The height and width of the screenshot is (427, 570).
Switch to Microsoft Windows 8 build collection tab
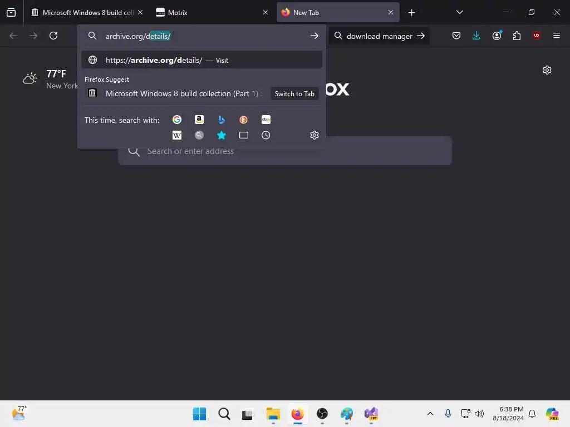click(x=82, y=12)
